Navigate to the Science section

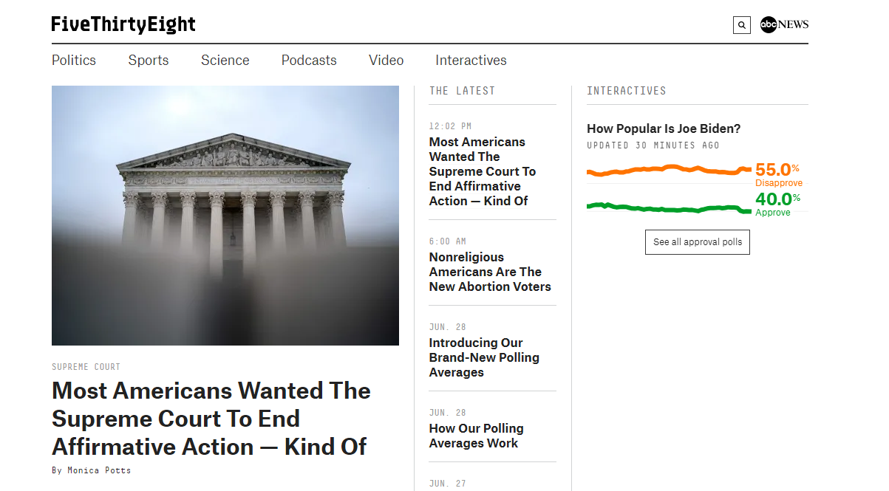[x=225, y=61]
